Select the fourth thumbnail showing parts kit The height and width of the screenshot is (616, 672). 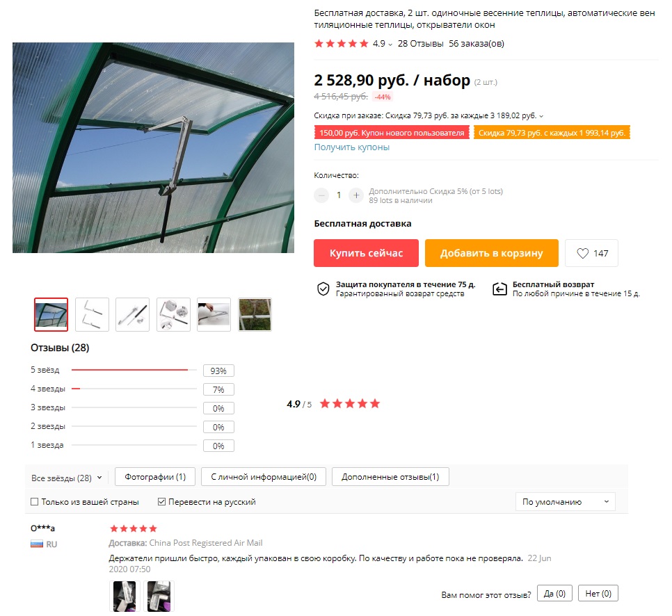pyautogui.click(x=173, y=314)
